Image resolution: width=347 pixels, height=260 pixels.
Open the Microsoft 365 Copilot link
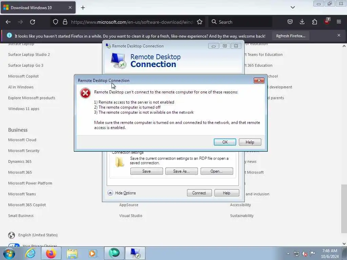coord(27,205)
